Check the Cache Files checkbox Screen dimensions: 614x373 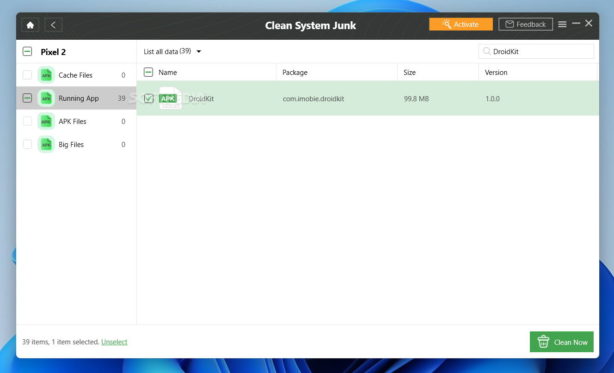pos(27,75)
